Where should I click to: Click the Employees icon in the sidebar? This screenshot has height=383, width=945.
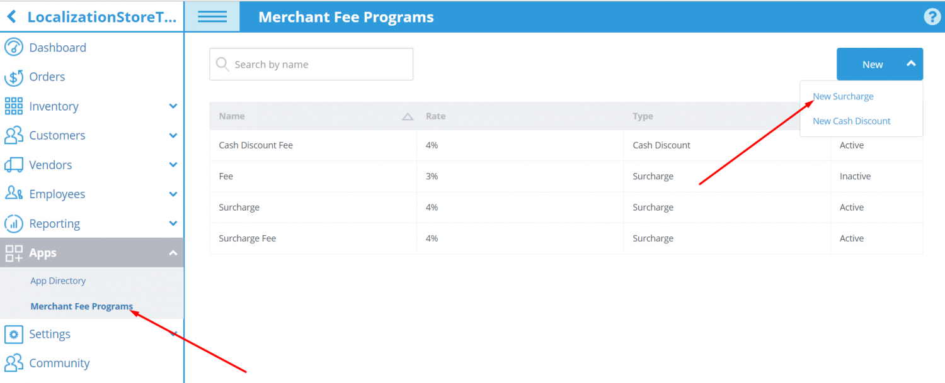(13, 194)
